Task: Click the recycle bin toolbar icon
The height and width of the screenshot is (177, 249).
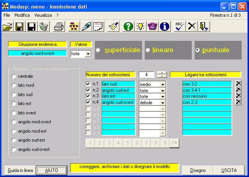Action: click(x=43, y=26)
